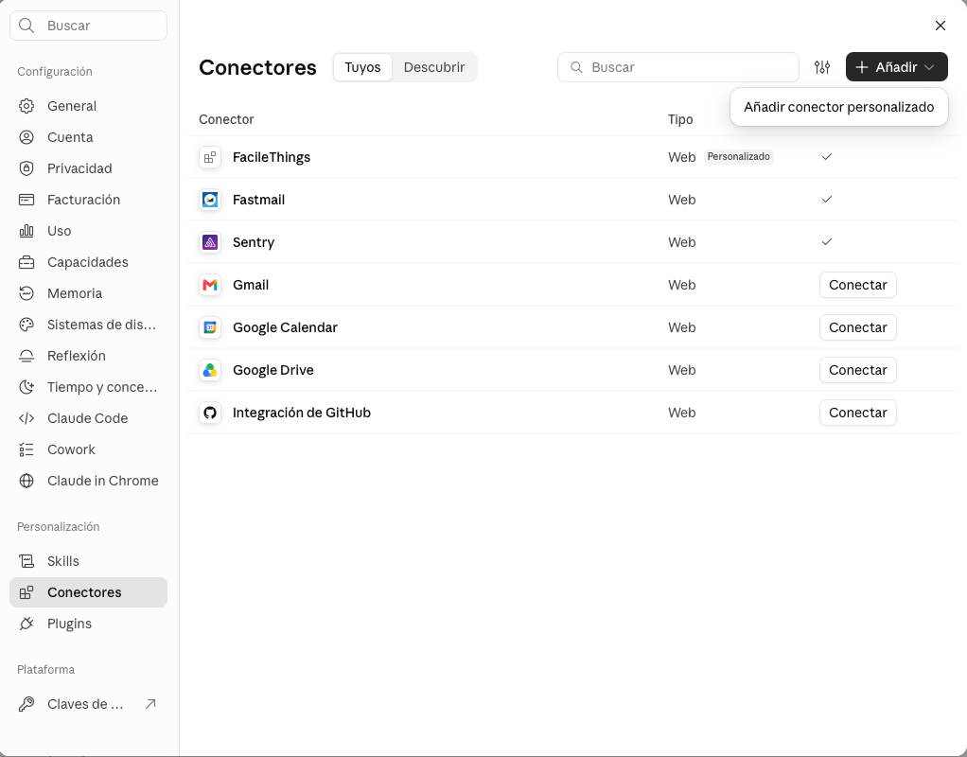
Task: Open Sistemas de diseño settings
Action: click(88, 325)
